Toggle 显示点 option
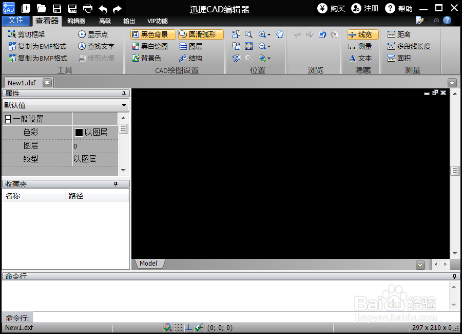462x334 pixels. pyautogui.click(x=93, y=34)
